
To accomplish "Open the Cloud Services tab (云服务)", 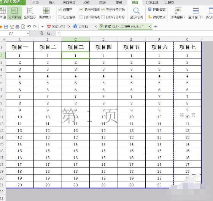I will pos(169,2).
